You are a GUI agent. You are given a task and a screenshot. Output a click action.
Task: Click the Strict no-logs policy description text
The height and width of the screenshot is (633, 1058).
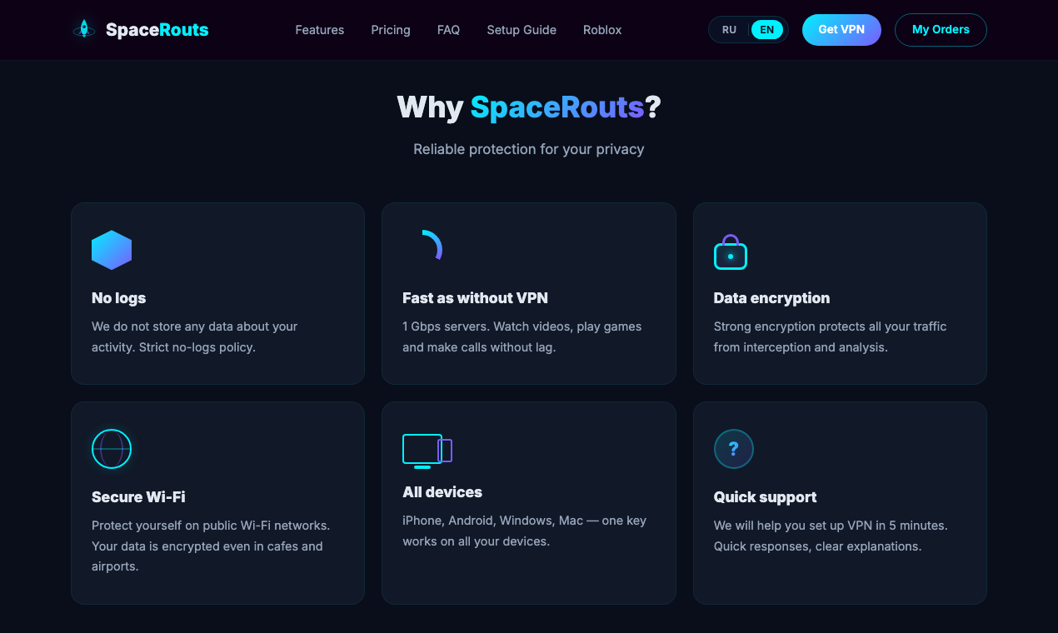coord(195,336)
